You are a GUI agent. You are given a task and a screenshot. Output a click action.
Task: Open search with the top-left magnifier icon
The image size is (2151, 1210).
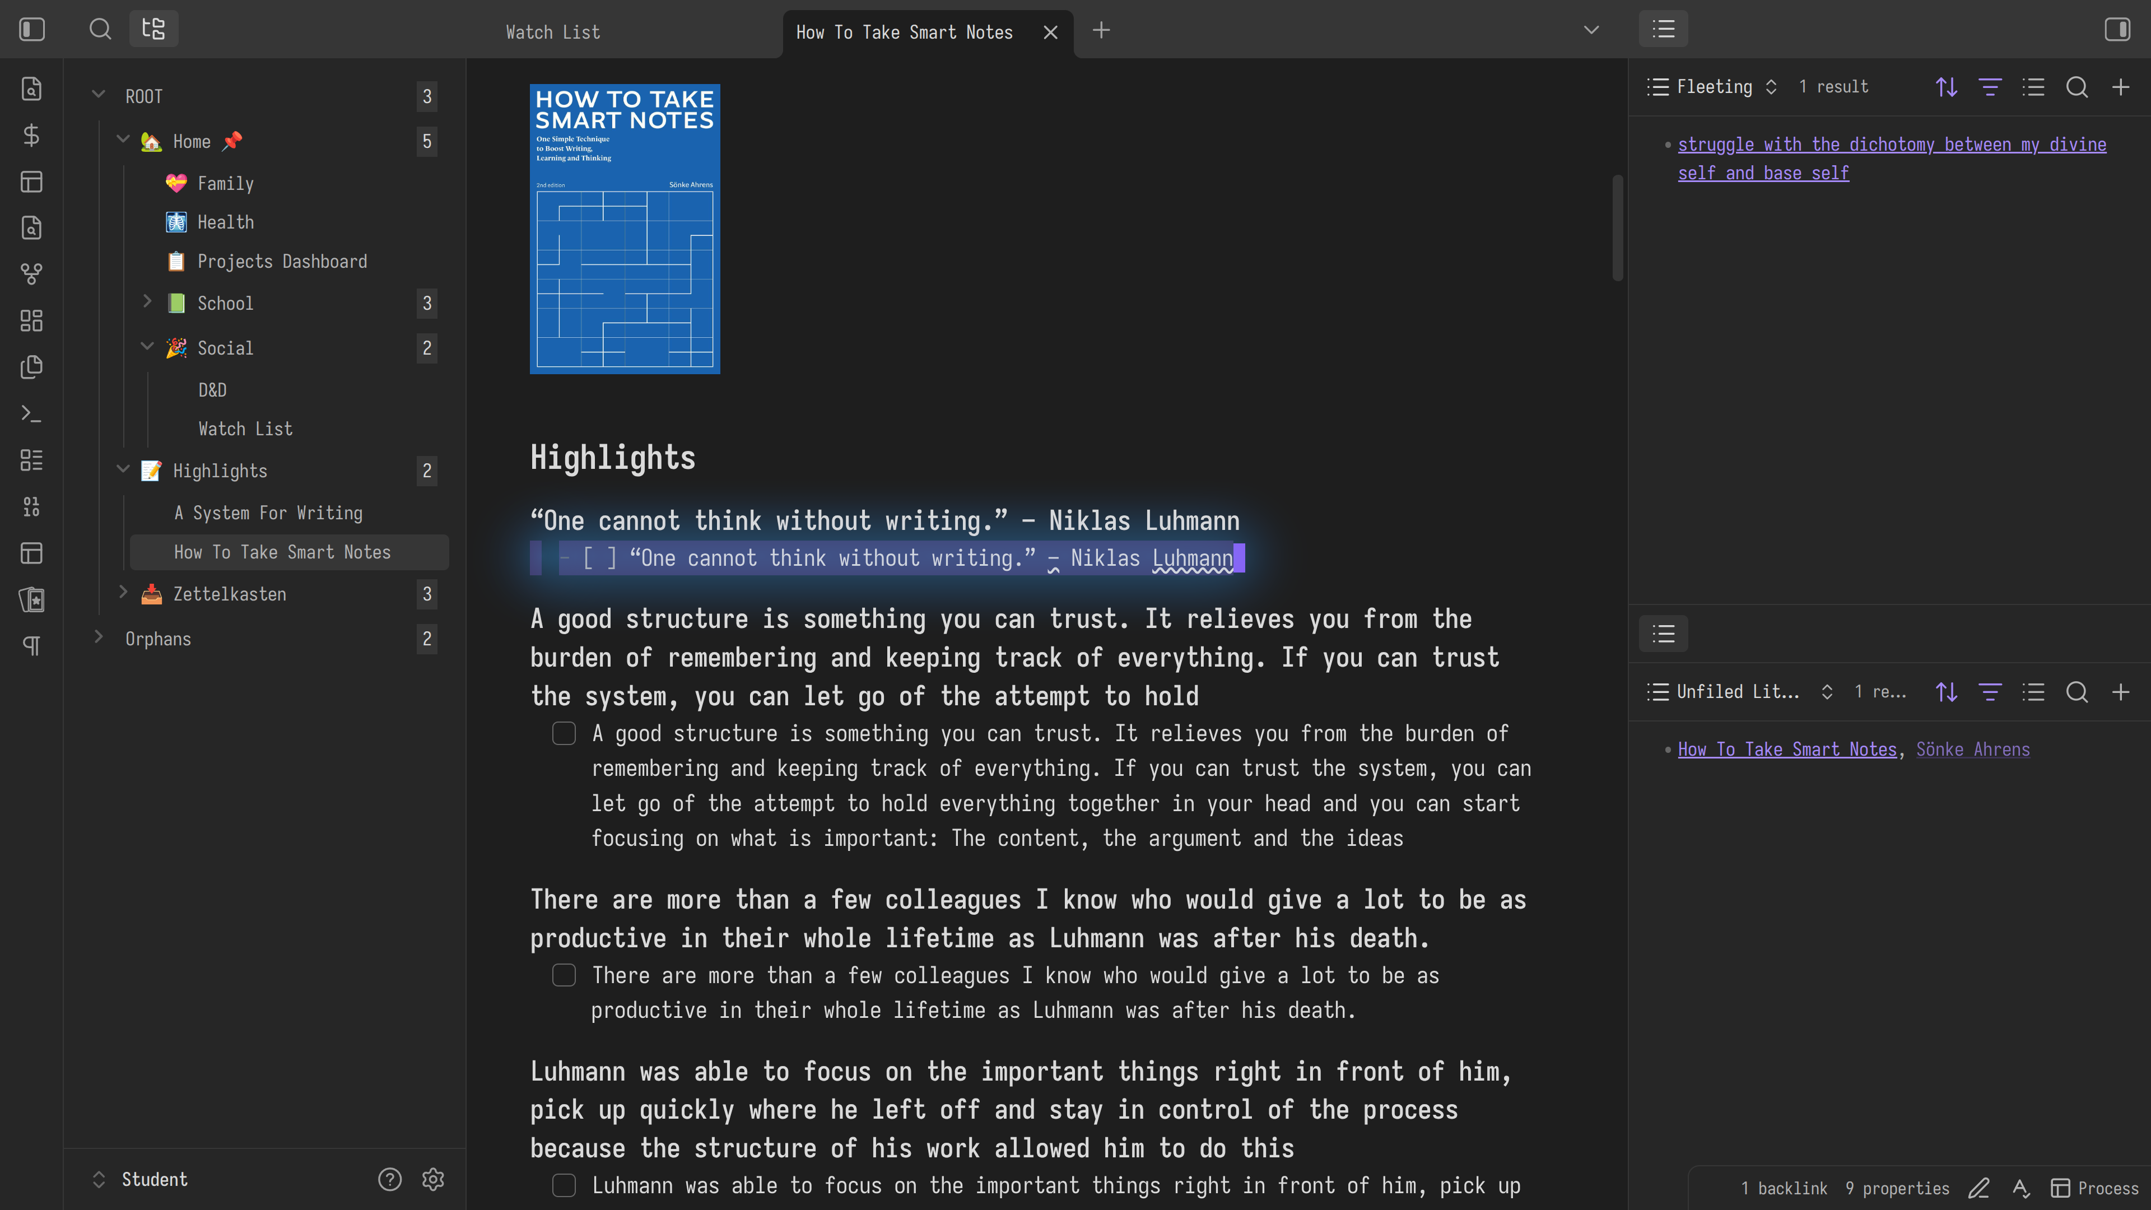click(100, 30)
